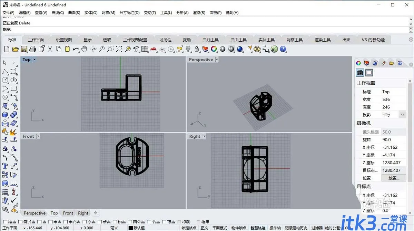This screenshot has width=414, height=231.
Task: Click the Undo arrow icon
Action: 76,49
